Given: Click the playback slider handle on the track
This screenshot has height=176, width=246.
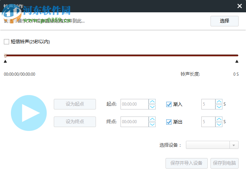Looking at the screenshot, I should [x=5, y=55].
